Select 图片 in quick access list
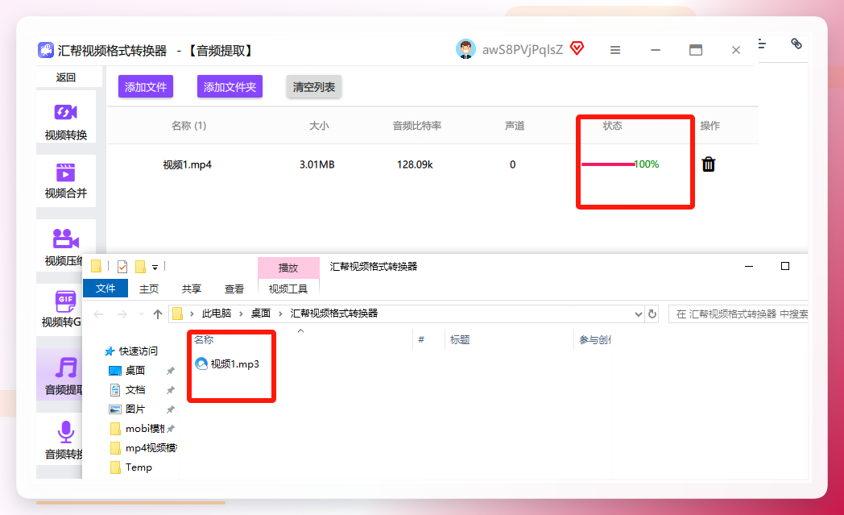The height and width of the screenshot is (515, 844). tap(135, 409)
